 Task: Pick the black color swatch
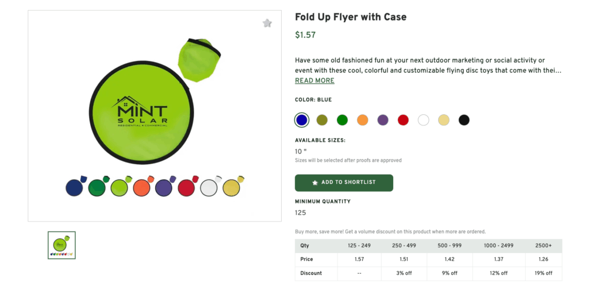click(x=464, y=120)
